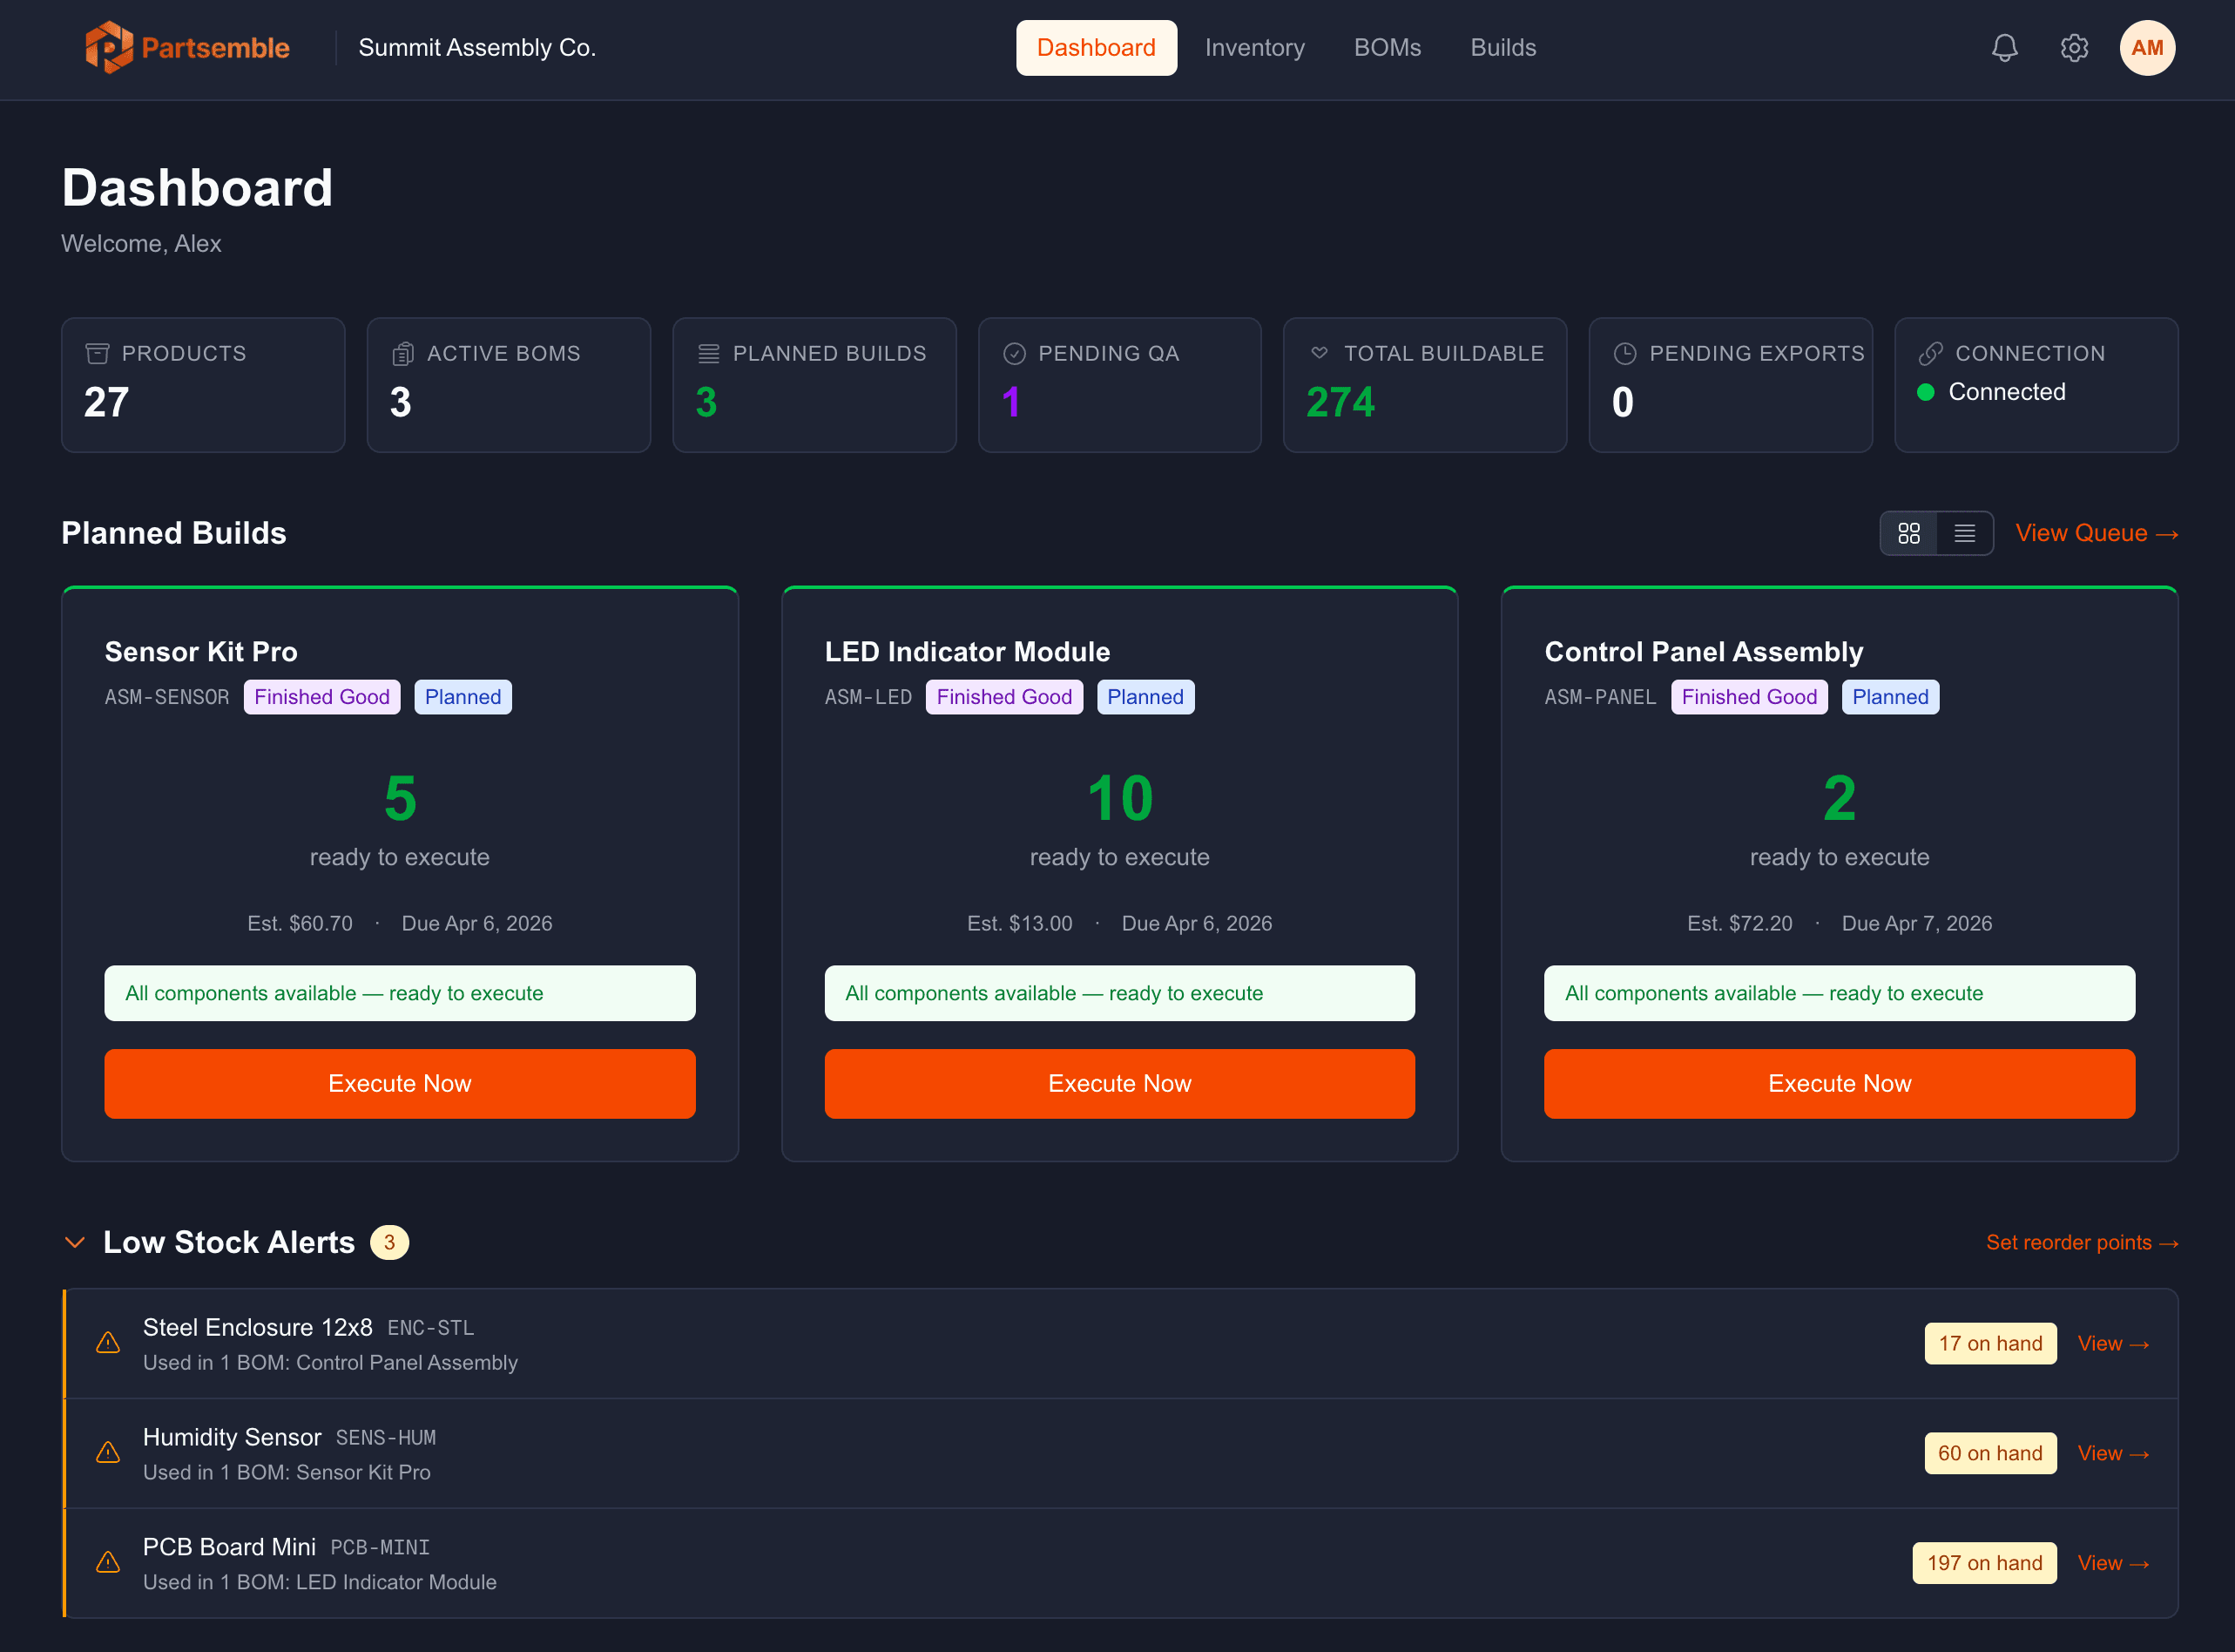The image size is (2235, 1652).
Task: Open the BOMs page
Action: (x=1388, y=47)
